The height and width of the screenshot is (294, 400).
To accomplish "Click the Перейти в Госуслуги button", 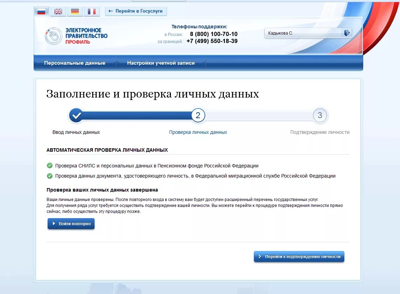I will 136,11.
